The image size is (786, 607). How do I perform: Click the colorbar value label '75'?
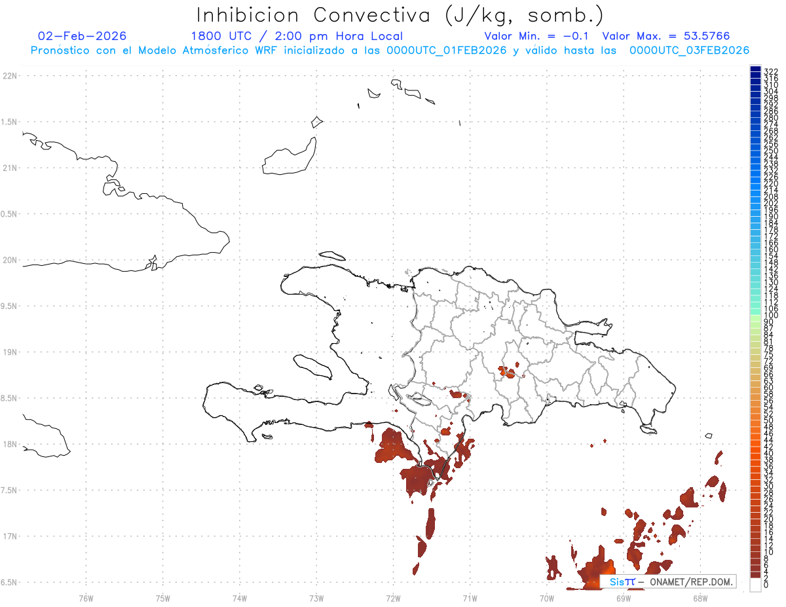(769, 354)
